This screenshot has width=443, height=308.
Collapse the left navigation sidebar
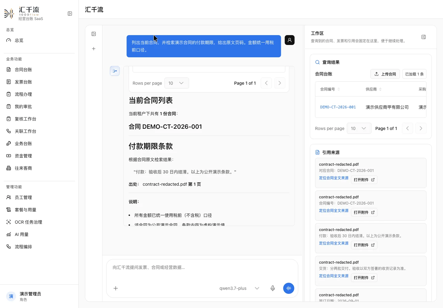(70, 14)
